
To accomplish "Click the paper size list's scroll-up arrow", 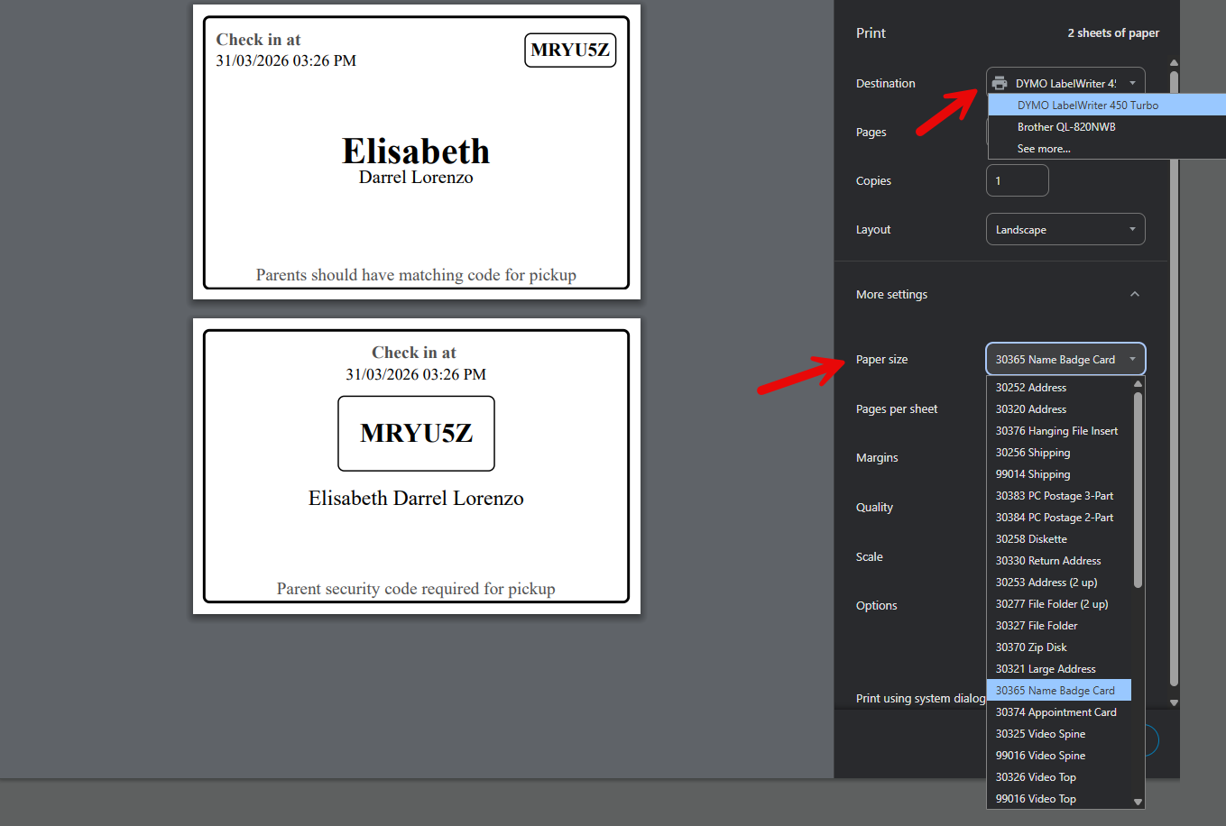I will click(1138, 384).
